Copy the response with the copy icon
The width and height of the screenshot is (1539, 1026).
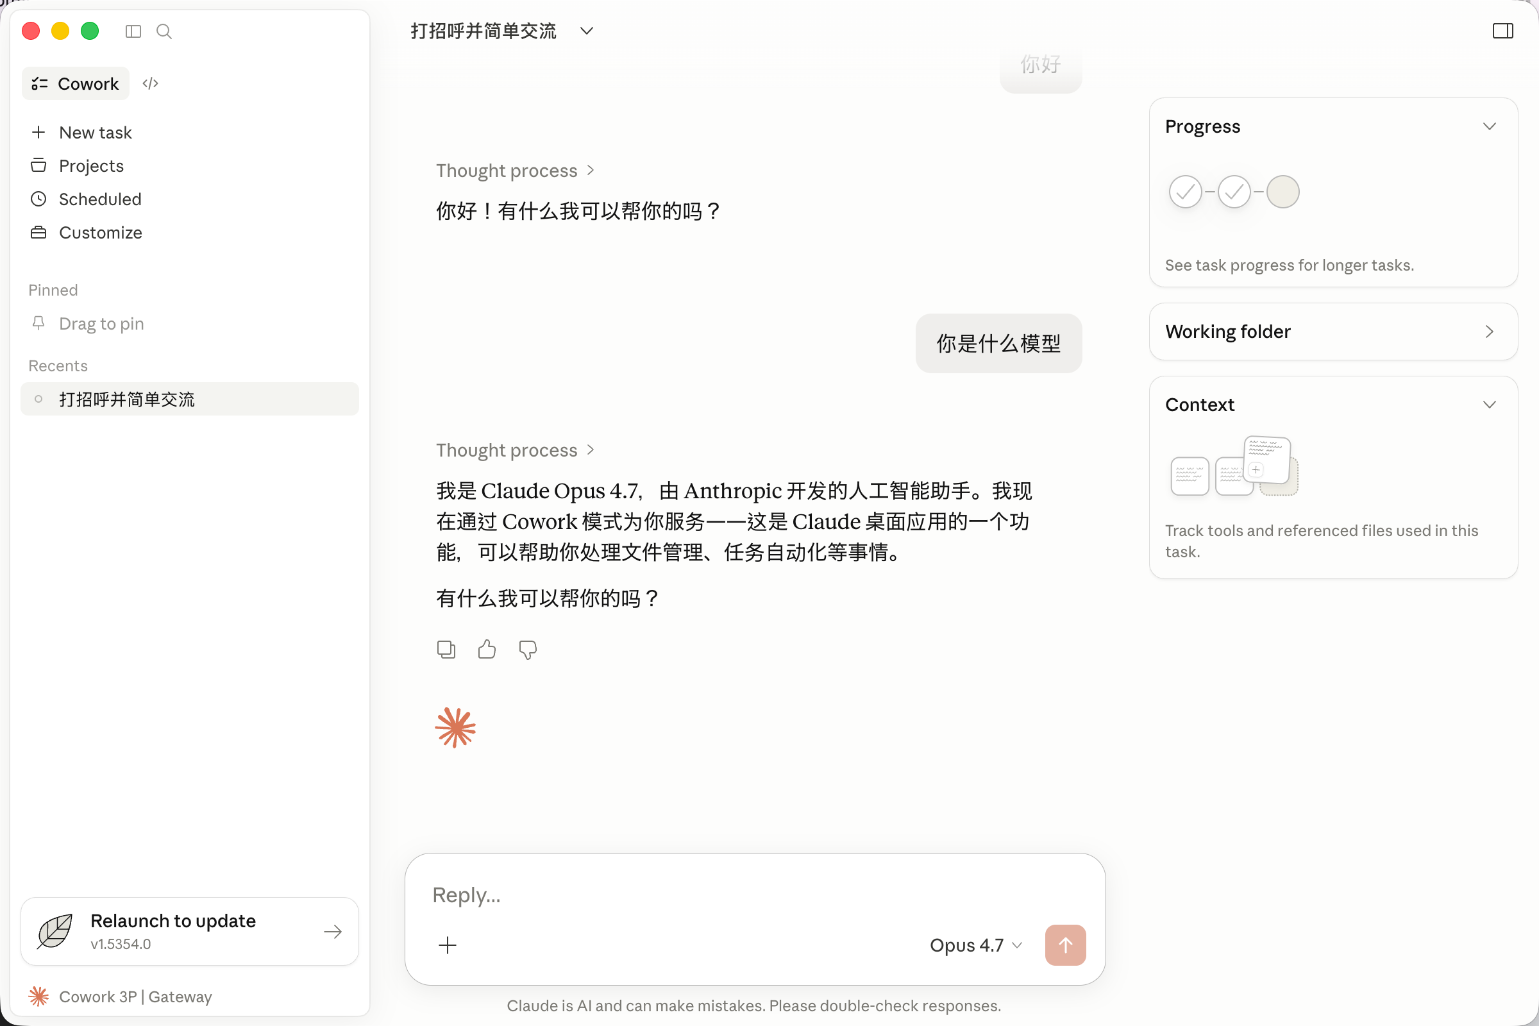pyautogui.click(x=446, y=649)
